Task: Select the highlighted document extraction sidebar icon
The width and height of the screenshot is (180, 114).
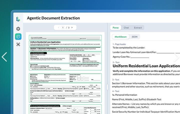Action: pyautogui.click(x=18, y=37)
